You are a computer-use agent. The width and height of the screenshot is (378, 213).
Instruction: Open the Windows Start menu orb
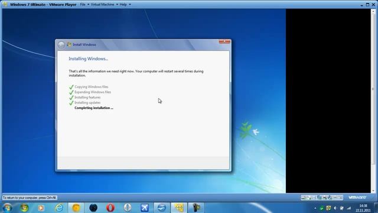[7, 208]
